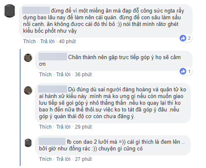
Task: Open the 40 phút timestamp link
Action: (x=67, y=41)
